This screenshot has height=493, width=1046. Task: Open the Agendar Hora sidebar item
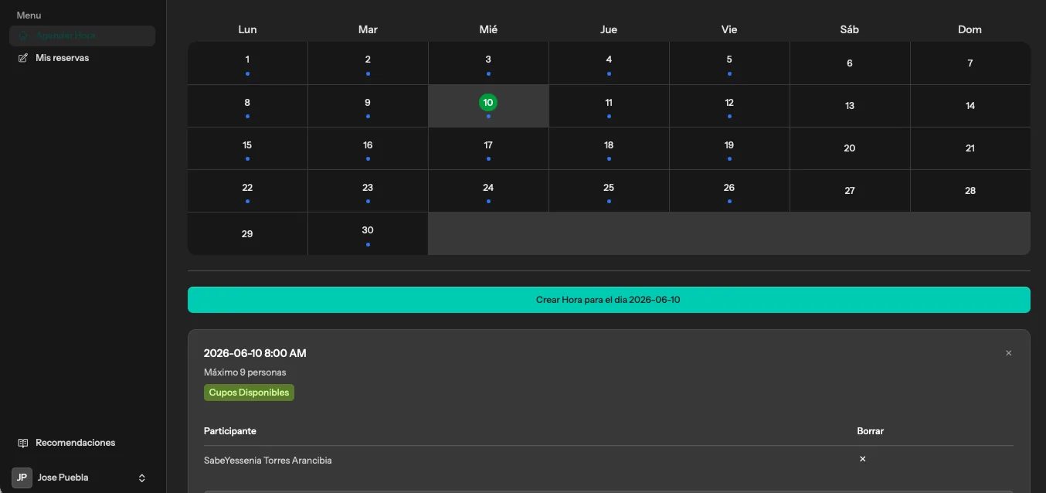tap(82, 36)
